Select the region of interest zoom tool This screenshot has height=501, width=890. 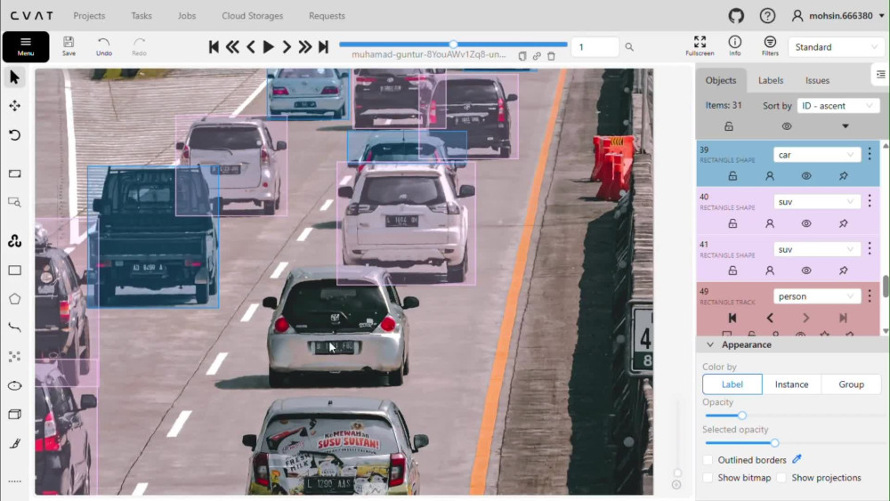(x=15, y=202)
